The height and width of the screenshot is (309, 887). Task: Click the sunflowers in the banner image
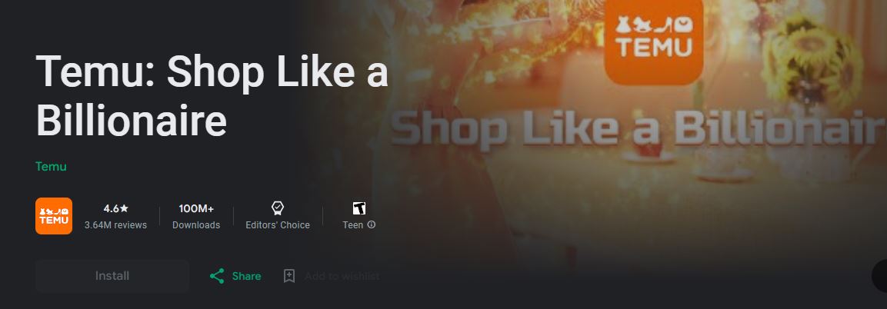pos(809,63)
